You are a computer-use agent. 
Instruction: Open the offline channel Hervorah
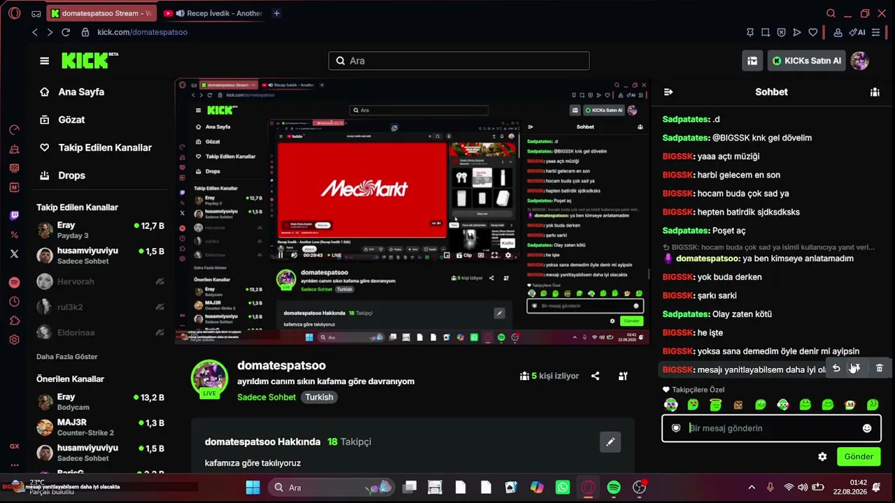click(x=101, y=282)
